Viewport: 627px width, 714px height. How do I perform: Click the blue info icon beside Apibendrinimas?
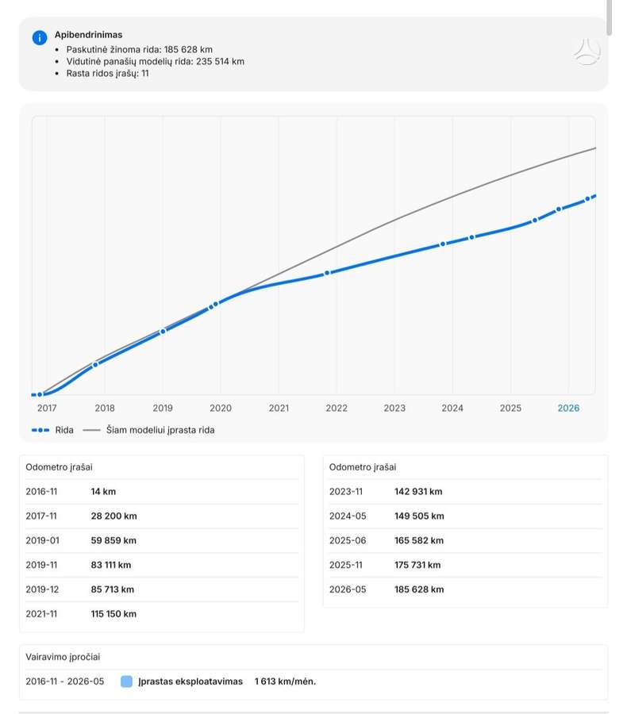[x=40, y=37]
